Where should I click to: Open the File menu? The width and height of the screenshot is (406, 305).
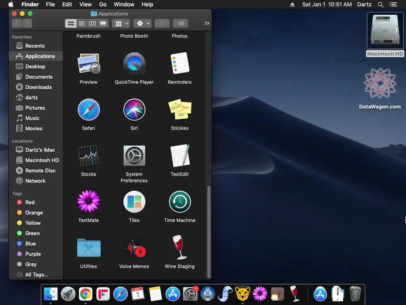pyautogui.click(x=50, y=4)
